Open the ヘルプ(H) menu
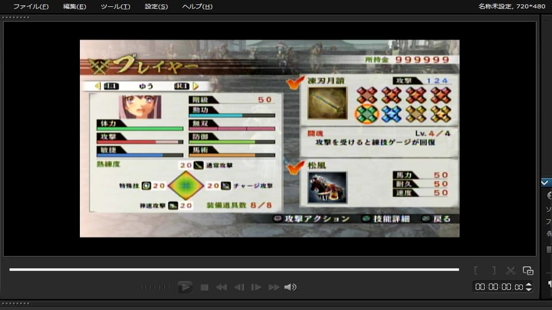 197,6
